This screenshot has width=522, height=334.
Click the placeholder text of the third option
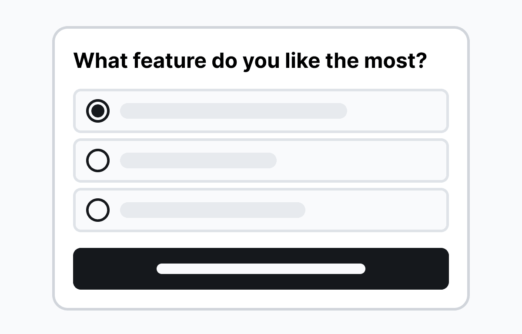213,210
